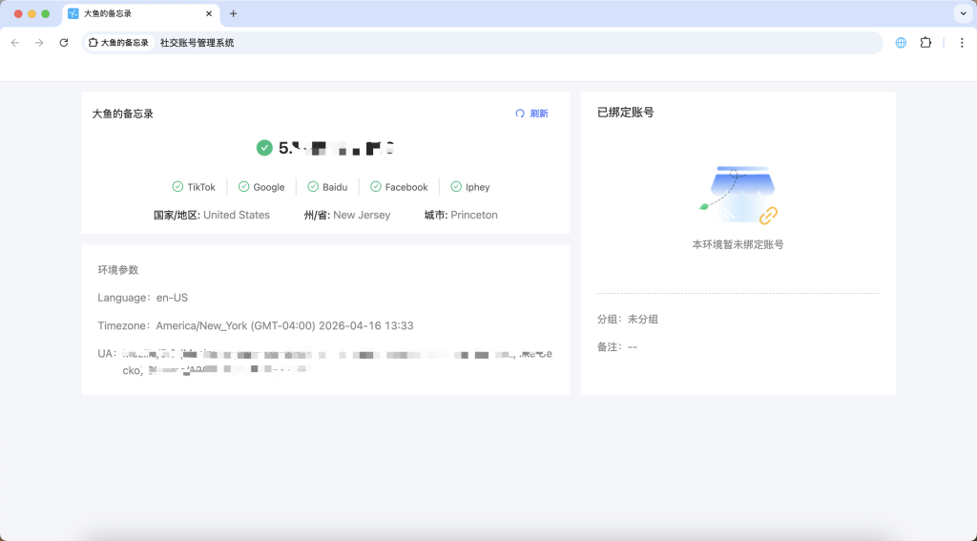The width and height of the screenshot is (977, 541).
Task: Click the Facebook check status icon
Action: coord(376,187)
